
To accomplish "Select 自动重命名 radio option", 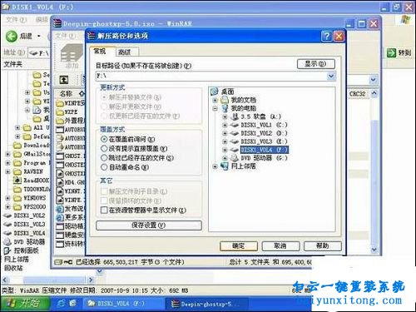I will (104, 167).
